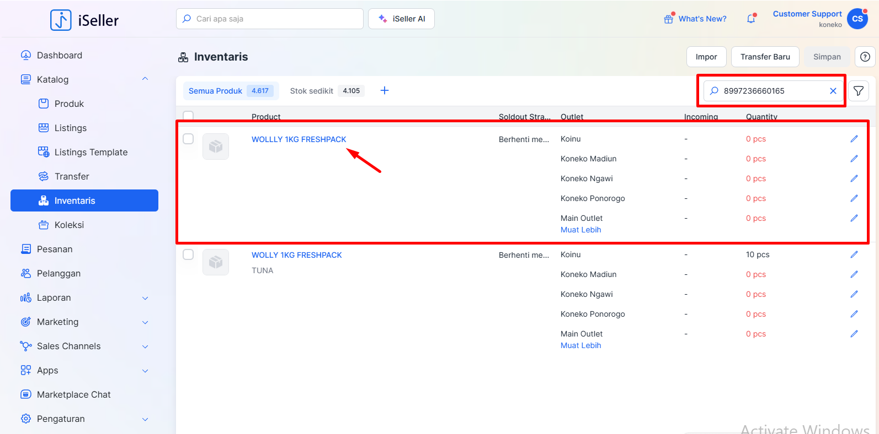Click the filter funnel icon
Viewport: 879px width, 434px height.
point(858,91)
